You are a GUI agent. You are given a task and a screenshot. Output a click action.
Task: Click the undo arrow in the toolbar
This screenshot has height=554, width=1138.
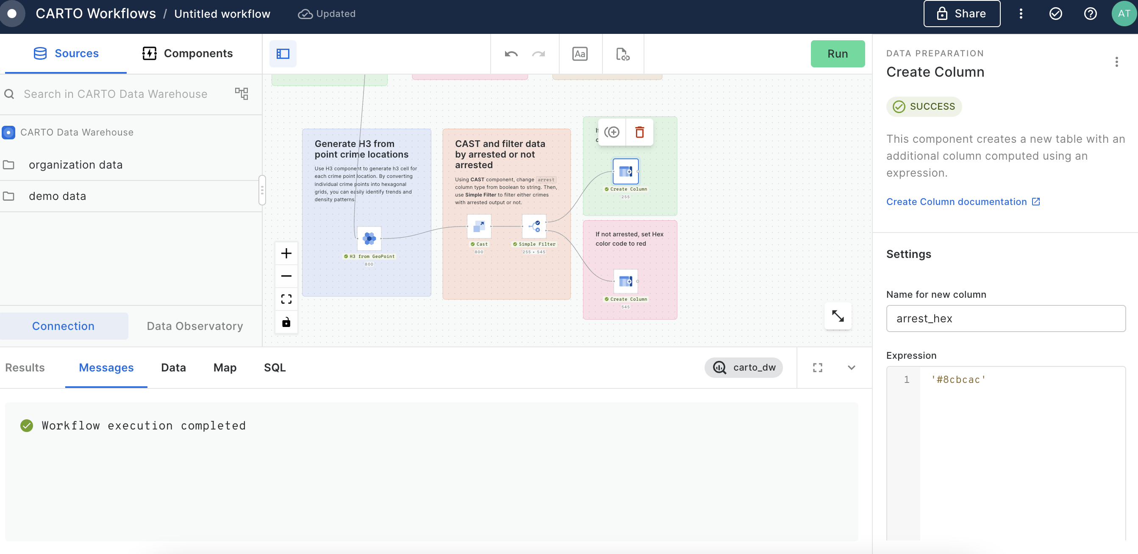tap(511, 54)
